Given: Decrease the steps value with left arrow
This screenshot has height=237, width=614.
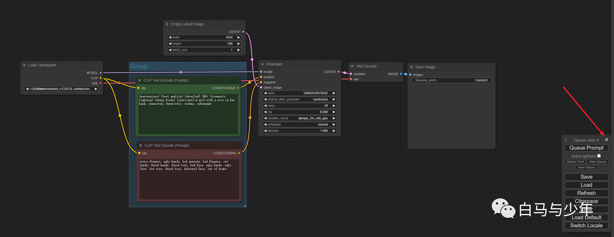Looking at the screenshot, I should (265, 106).
